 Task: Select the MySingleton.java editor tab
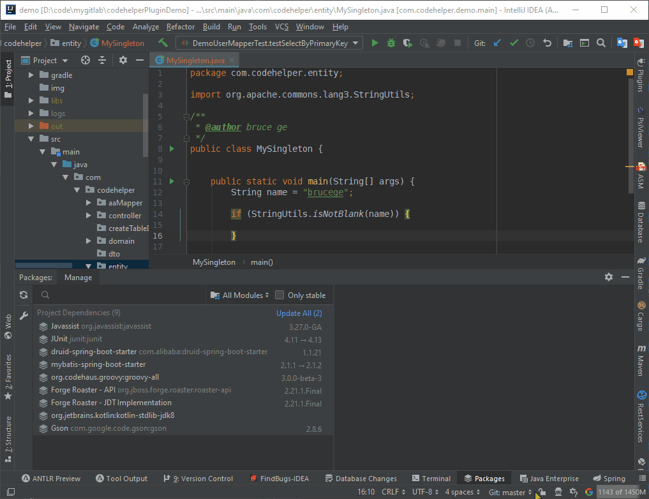[x=195, y=61]
